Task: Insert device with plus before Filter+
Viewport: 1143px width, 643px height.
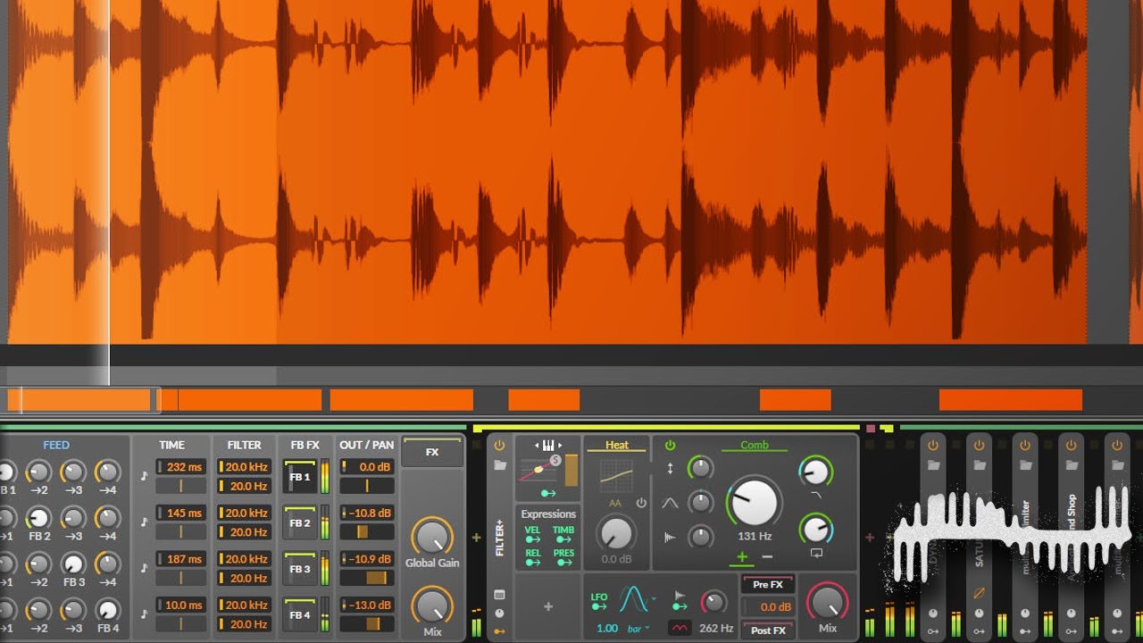Action: point(476,538)
